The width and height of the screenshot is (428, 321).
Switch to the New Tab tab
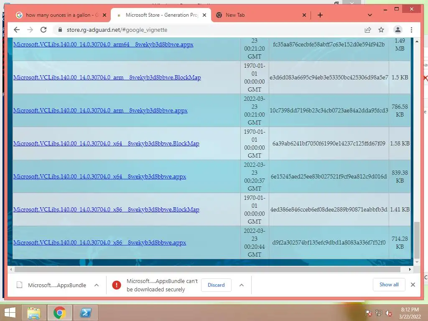[x=261, y=15]
